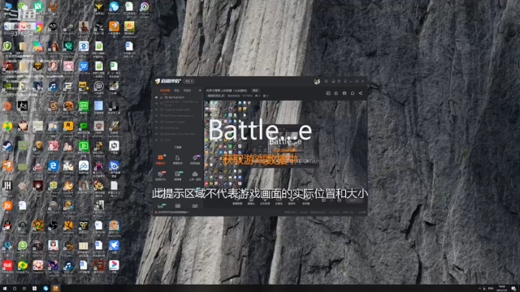
Task: Switch to the orange active scene tab
Action: pyautogui.click(x=165, y=90)
